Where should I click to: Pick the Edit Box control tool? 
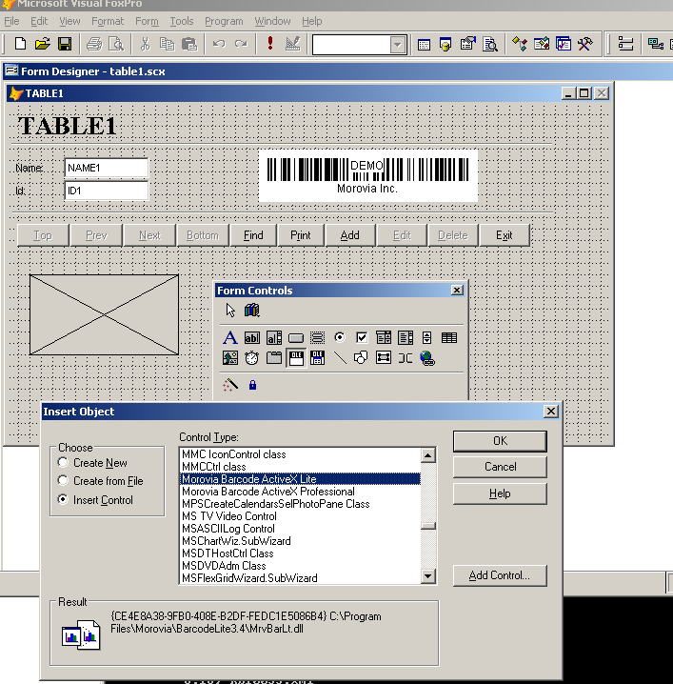[274, 337]
